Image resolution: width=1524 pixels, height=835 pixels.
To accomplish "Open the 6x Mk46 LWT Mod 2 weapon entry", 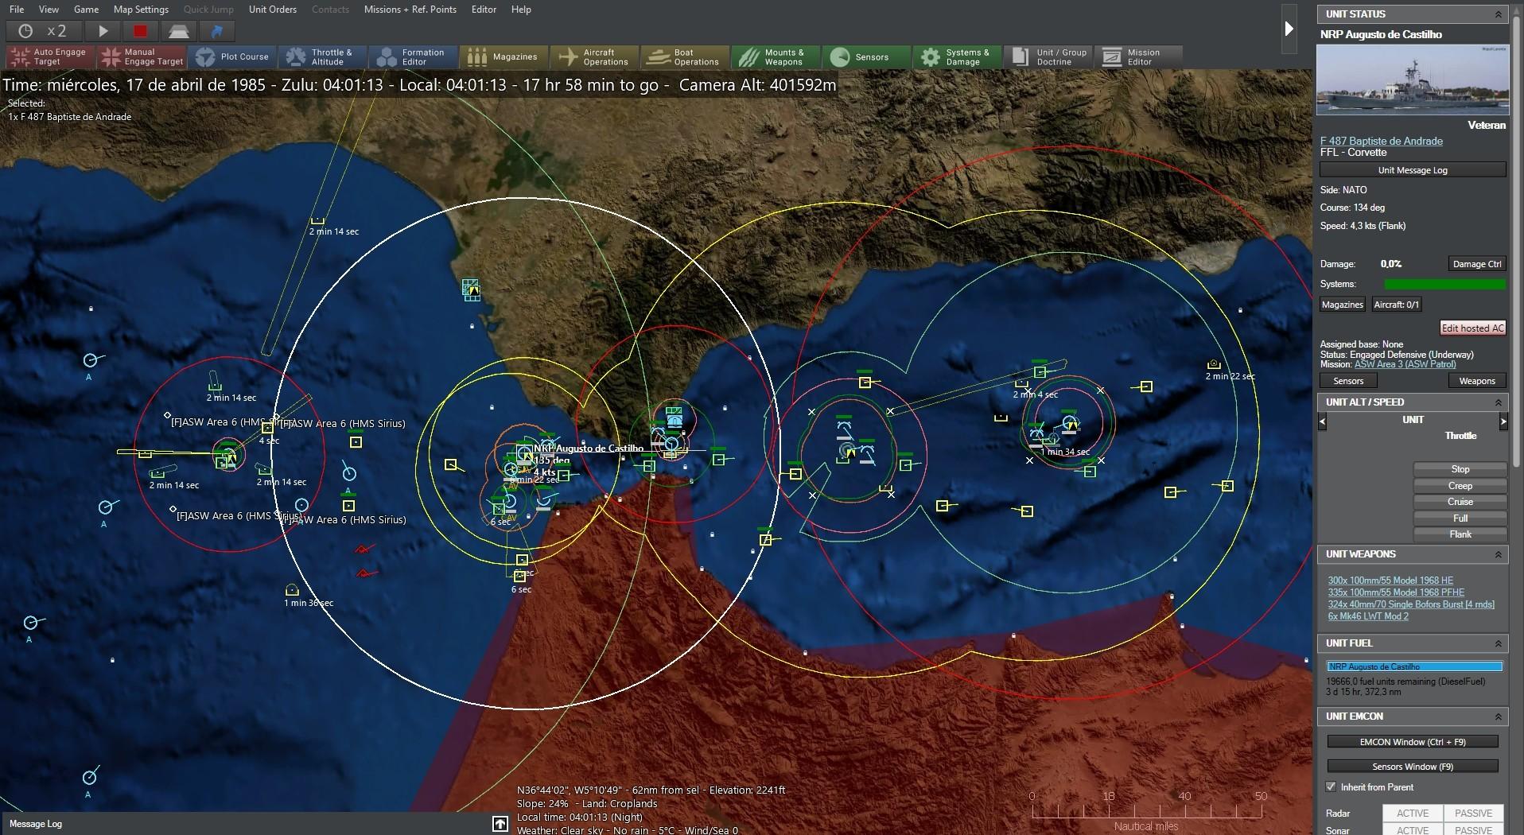I will pyautogui.click(x=1368, y=616).
